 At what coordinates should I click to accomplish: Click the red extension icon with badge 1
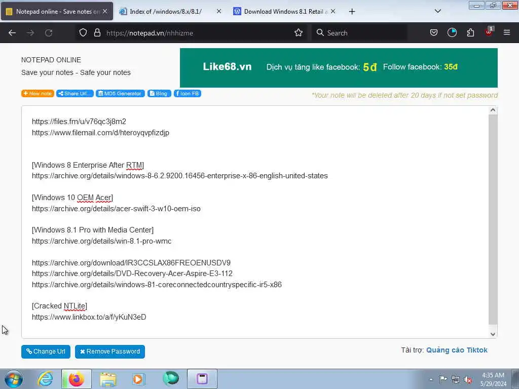tap(489, 32)
